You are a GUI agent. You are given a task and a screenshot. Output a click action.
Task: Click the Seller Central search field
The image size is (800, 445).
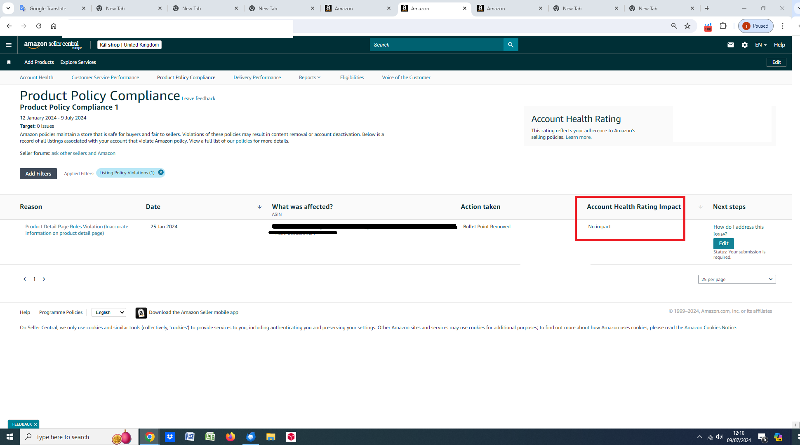436,45
